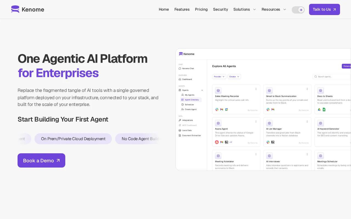351x219 pixels.
Task: Click the file icon beside Document Extraction
Action: (x=180, y=136)
